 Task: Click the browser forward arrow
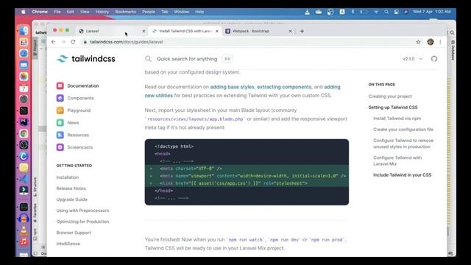(x=63, y=42)
